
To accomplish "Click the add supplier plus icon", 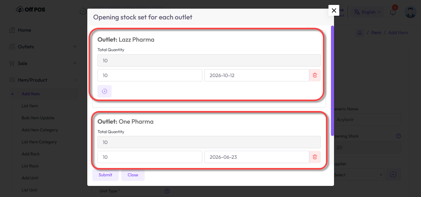I will coord(393,174).
